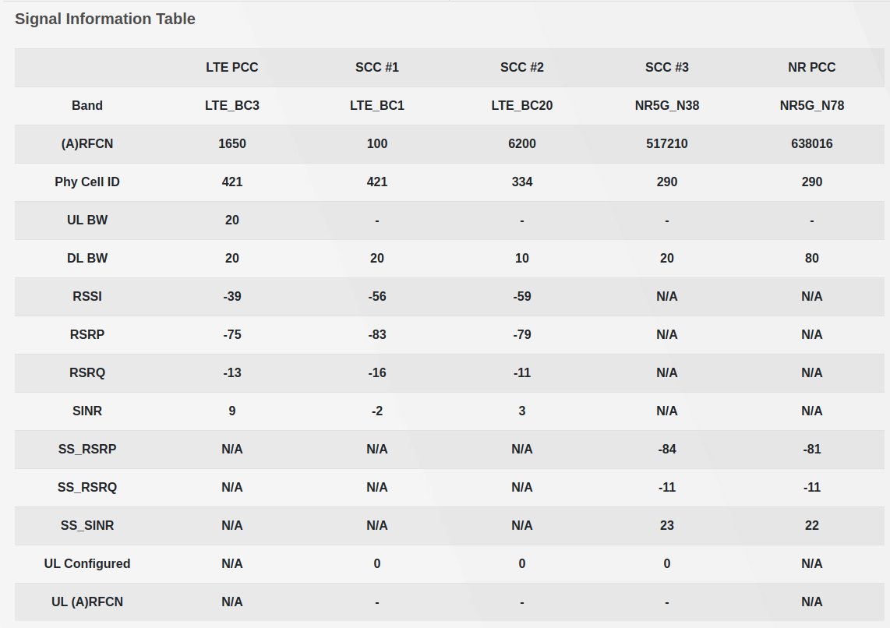Select the LTE PCC column header

coord(232,68)
